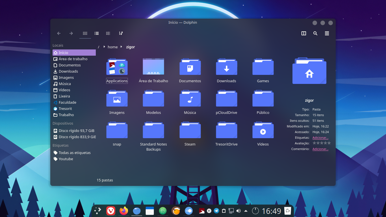Expand hidden system tray icons arrow
This screenshot has height=217, width=386.
246,211
